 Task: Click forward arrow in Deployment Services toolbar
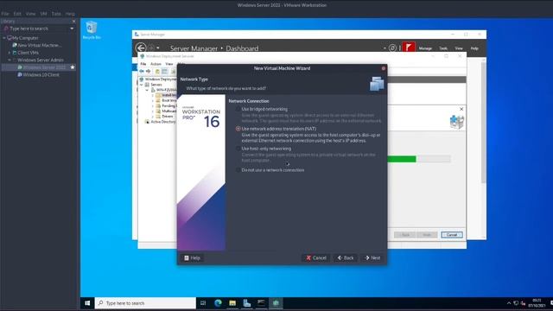pyautogui.click(x=149, y=71)
